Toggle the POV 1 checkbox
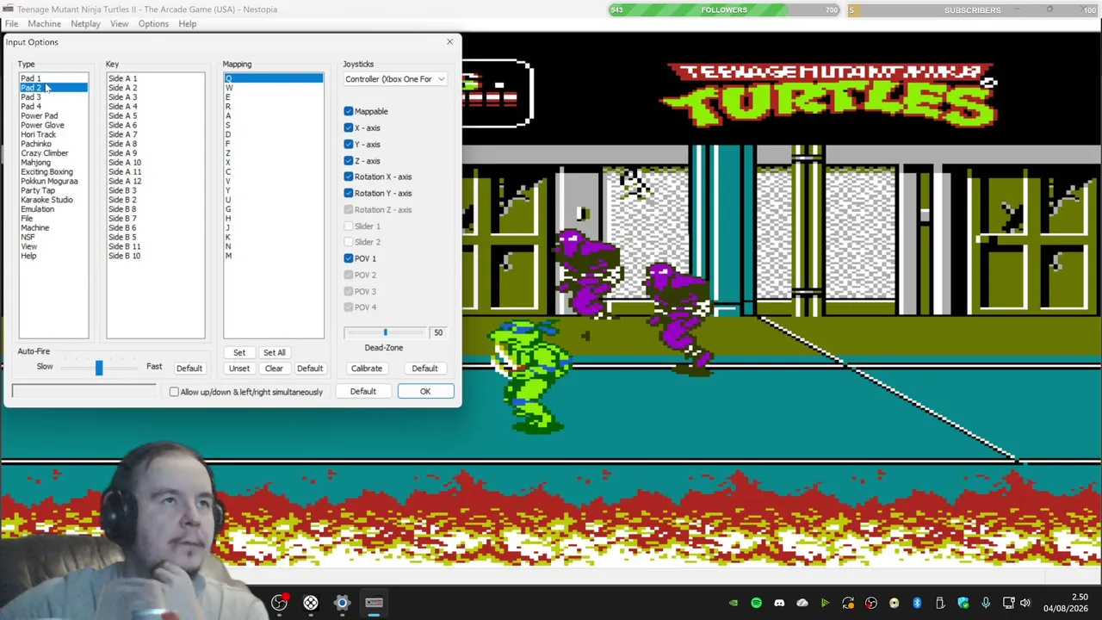This screenshot has height=620, width=1102. [x=349, y=258]
